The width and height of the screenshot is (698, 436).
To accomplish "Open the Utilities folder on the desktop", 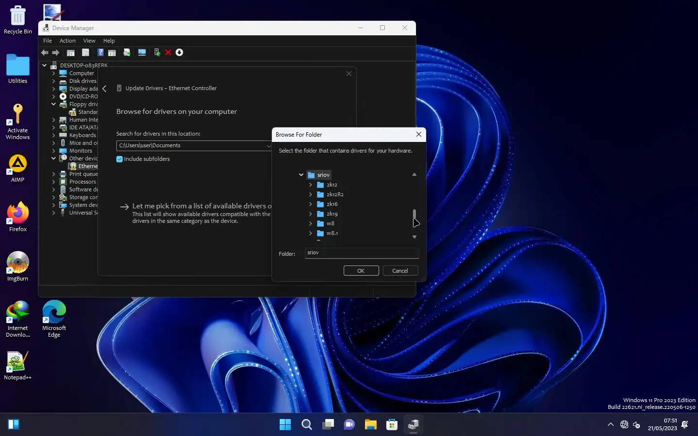I will (18, 69).
